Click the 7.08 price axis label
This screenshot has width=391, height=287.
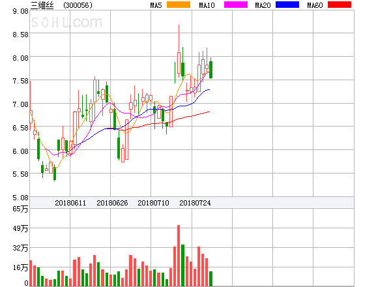(20, 104)
